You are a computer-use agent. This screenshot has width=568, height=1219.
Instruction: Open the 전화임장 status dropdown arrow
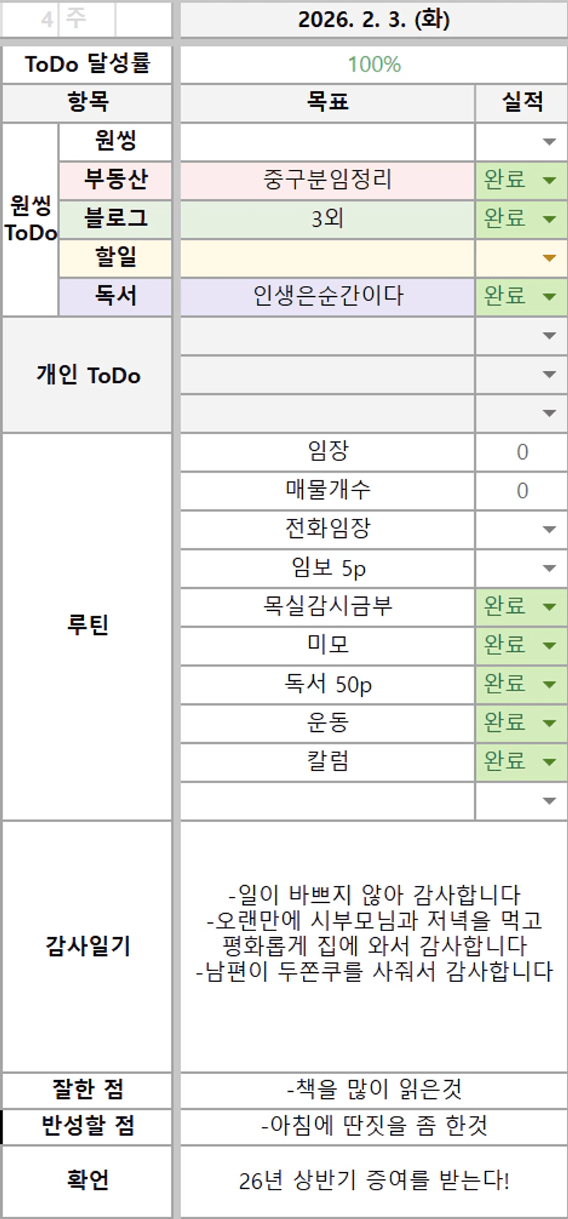tap(549, 530)
